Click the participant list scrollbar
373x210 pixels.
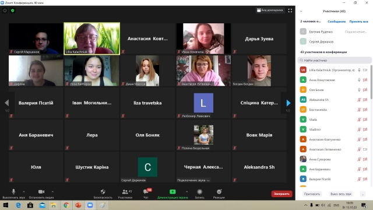coord(371,82)
